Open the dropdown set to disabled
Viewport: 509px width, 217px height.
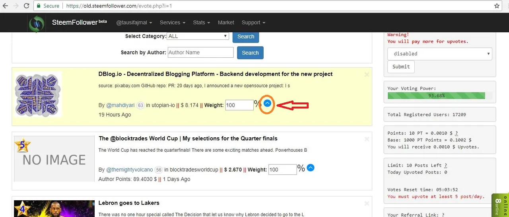[x=440, y=54]
